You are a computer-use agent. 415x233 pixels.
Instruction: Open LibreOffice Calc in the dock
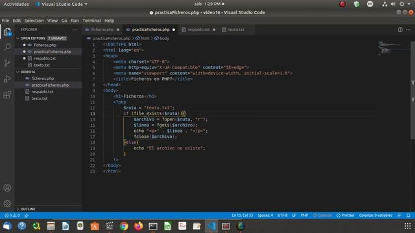(x=167, y=226)
